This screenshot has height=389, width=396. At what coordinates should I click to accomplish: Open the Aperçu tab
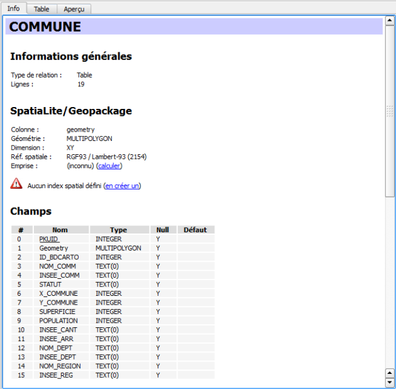pyautogui.click(x=75, y=9)
